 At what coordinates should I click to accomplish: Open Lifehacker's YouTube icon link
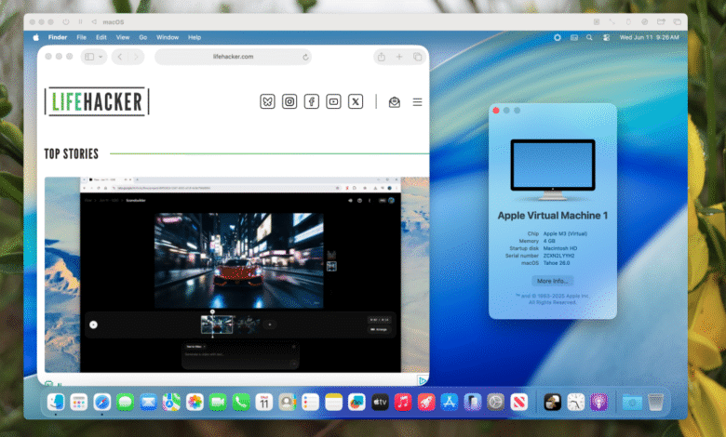click(333, 101)
